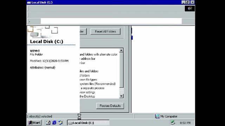Select the 'system files (Recommended)' option
The width and height of the screenshot is (225, 126).
(x=98, y=84)
